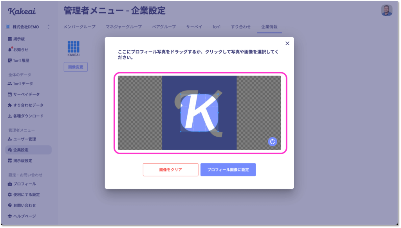Click the crop selection box on K image

199,113
